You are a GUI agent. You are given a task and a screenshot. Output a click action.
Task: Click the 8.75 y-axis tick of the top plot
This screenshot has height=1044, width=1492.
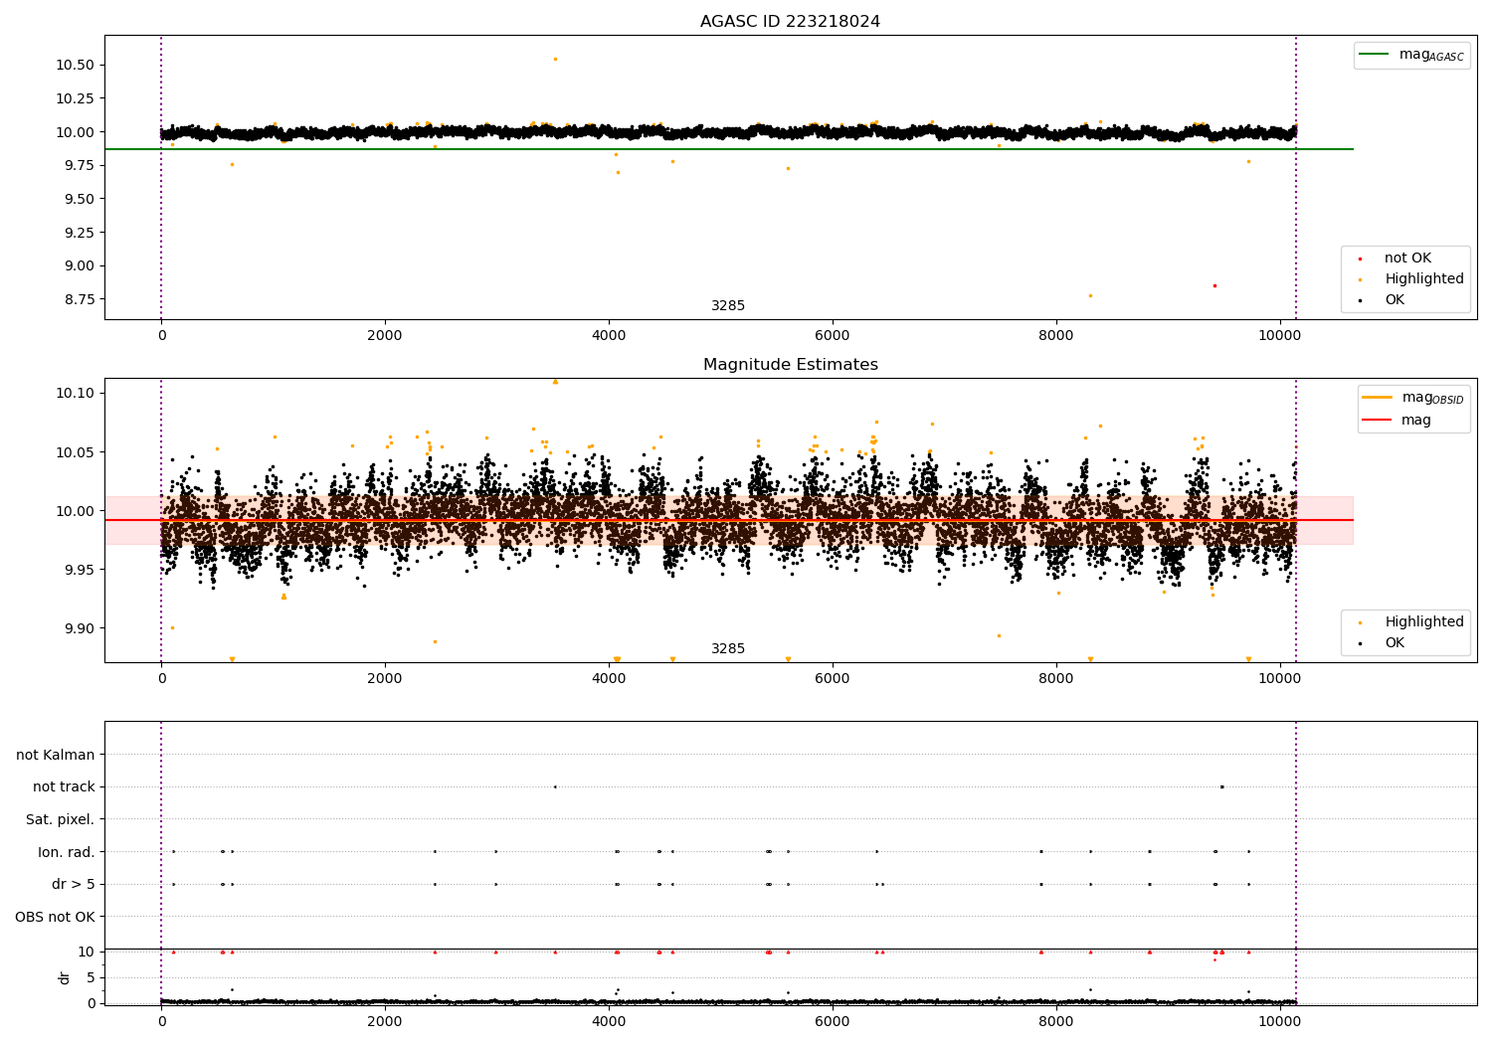pyautogui.click(x=80, y=299)
